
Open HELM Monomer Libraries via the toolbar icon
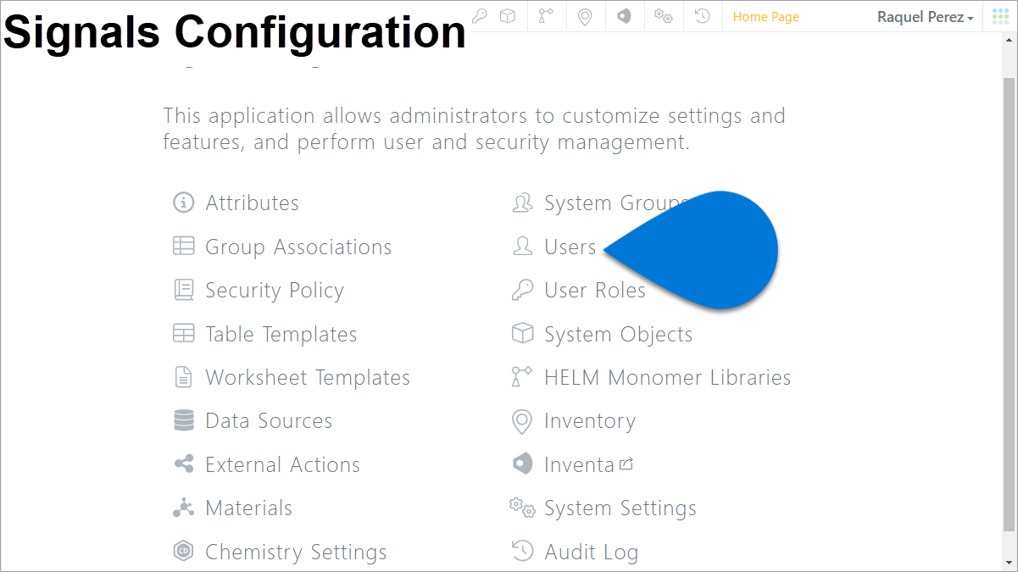(546, 16)
